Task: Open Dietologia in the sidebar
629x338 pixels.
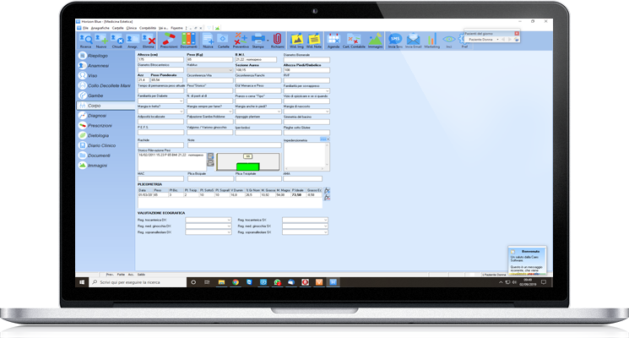Action: tap(105, 136)
